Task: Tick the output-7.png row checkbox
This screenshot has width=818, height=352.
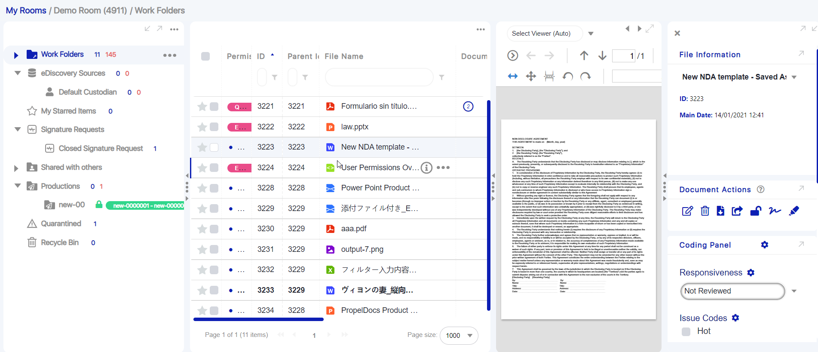Action: pyautogui.click(x=214, y=249)
